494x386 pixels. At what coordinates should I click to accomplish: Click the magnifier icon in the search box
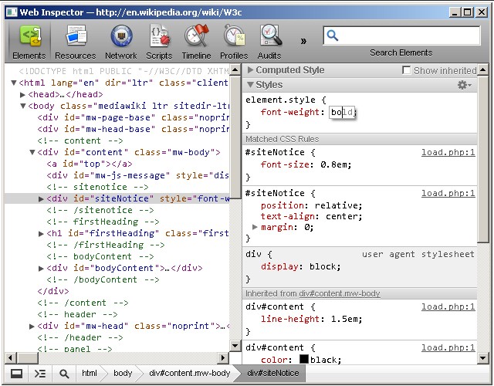pos(333,36)
